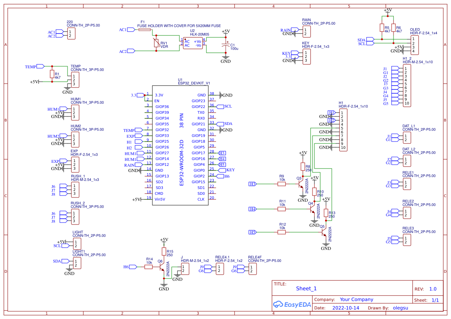The image size is (451, 319).
Task: Select the HLK-20M05 power module U2
Action: pos(193,43)
